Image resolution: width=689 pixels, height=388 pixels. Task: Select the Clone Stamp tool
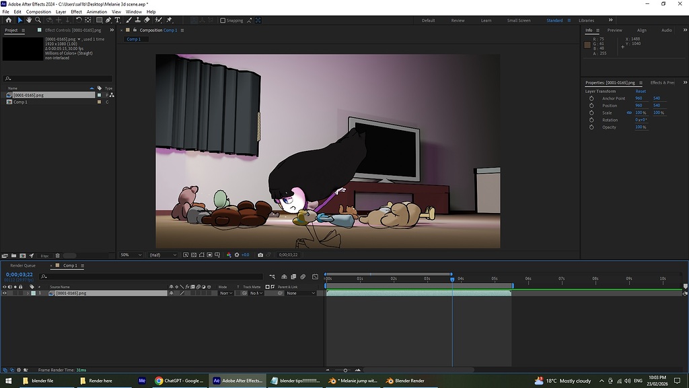[x=137, y=20]
